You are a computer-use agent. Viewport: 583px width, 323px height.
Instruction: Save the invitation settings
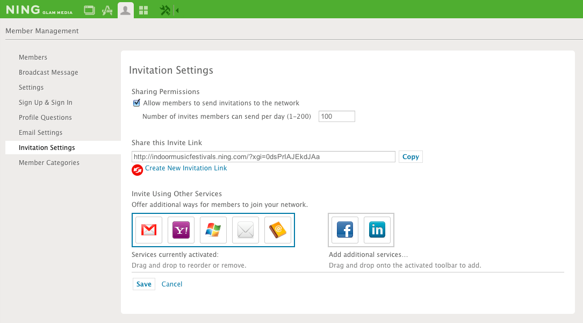tap(143, 284)
